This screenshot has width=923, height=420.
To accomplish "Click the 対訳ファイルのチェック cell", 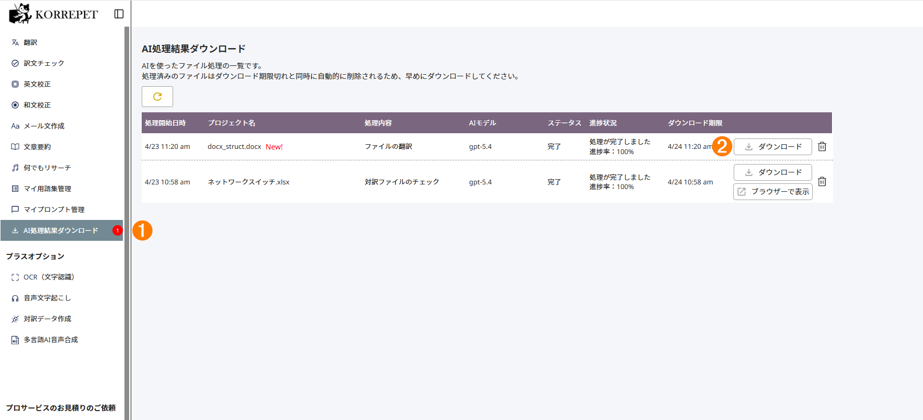I will [x=402, y=182].
